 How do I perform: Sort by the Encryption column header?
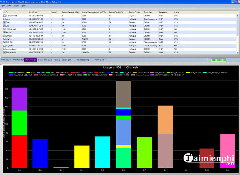pyautogui.click(x=166, y=13)
